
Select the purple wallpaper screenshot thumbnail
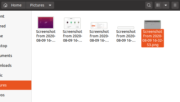pos(46,23)
